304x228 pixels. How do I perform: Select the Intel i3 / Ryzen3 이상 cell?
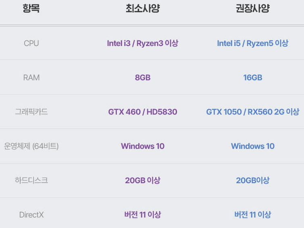(x=143, y=43)
